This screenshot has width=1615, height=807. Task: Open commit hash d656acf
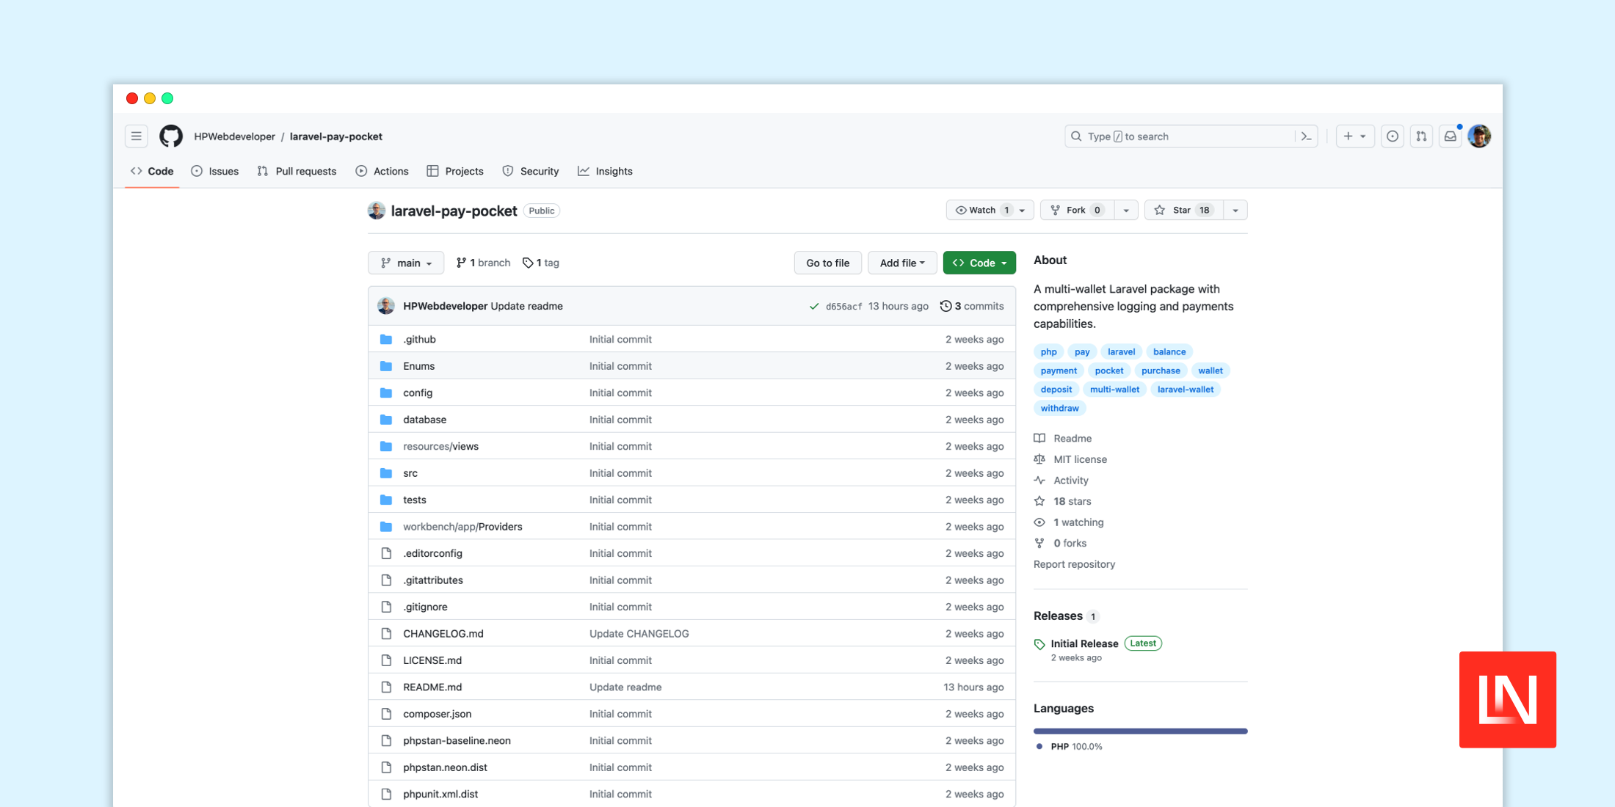tap(843, 307)
